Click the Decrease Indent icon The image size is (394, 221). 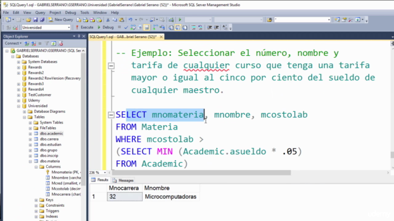pyautogui.click(x=209, y=27)
